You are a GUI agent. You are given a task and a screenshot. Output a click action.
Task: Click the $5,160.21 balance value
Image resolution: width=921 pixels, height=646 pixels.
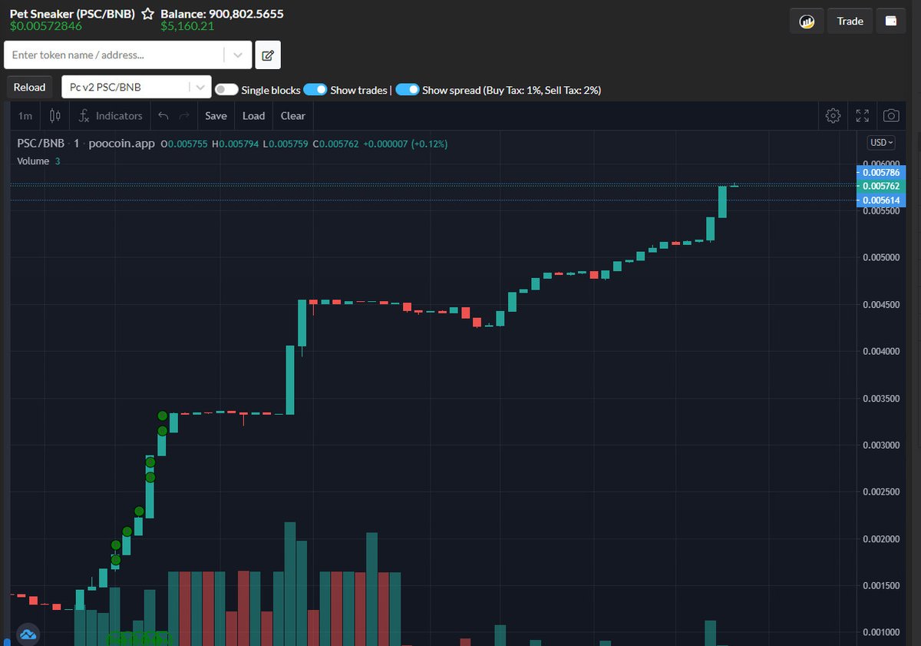187,26
